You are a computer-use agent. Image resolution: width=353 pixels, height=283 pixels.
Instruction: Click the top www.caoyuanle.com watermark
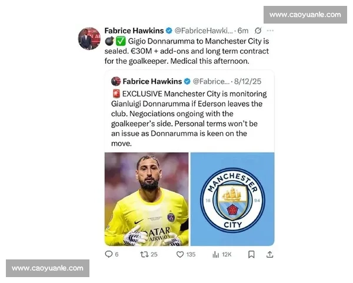305,15
